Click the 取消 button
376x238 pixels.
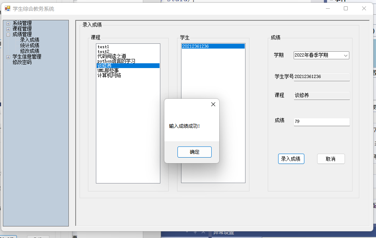331,159
